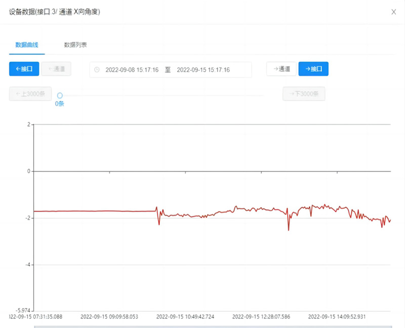Click the horizontal scrollbar below the chart

[x=213, y=326]
